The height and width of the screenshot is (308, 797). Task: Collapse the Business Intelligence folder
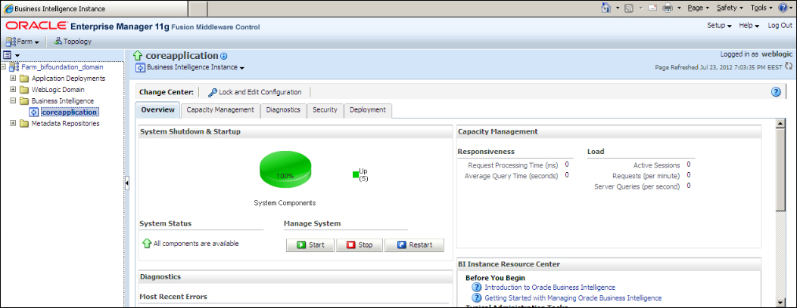pyautogui.click(x=13, y=101)
